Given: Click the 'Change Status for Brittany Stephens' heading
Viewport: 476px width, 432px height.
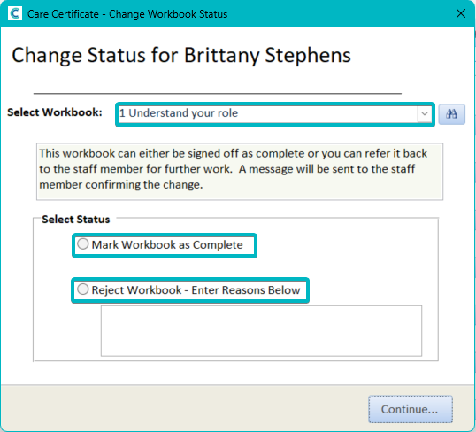Looking at the screenshot, I should click(x=181, y=55).
